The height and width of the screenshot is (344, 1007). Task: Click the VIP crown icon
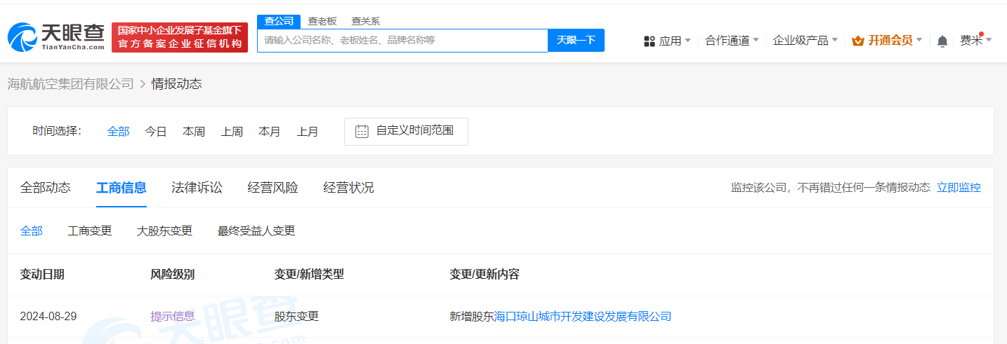click(857, 41)
